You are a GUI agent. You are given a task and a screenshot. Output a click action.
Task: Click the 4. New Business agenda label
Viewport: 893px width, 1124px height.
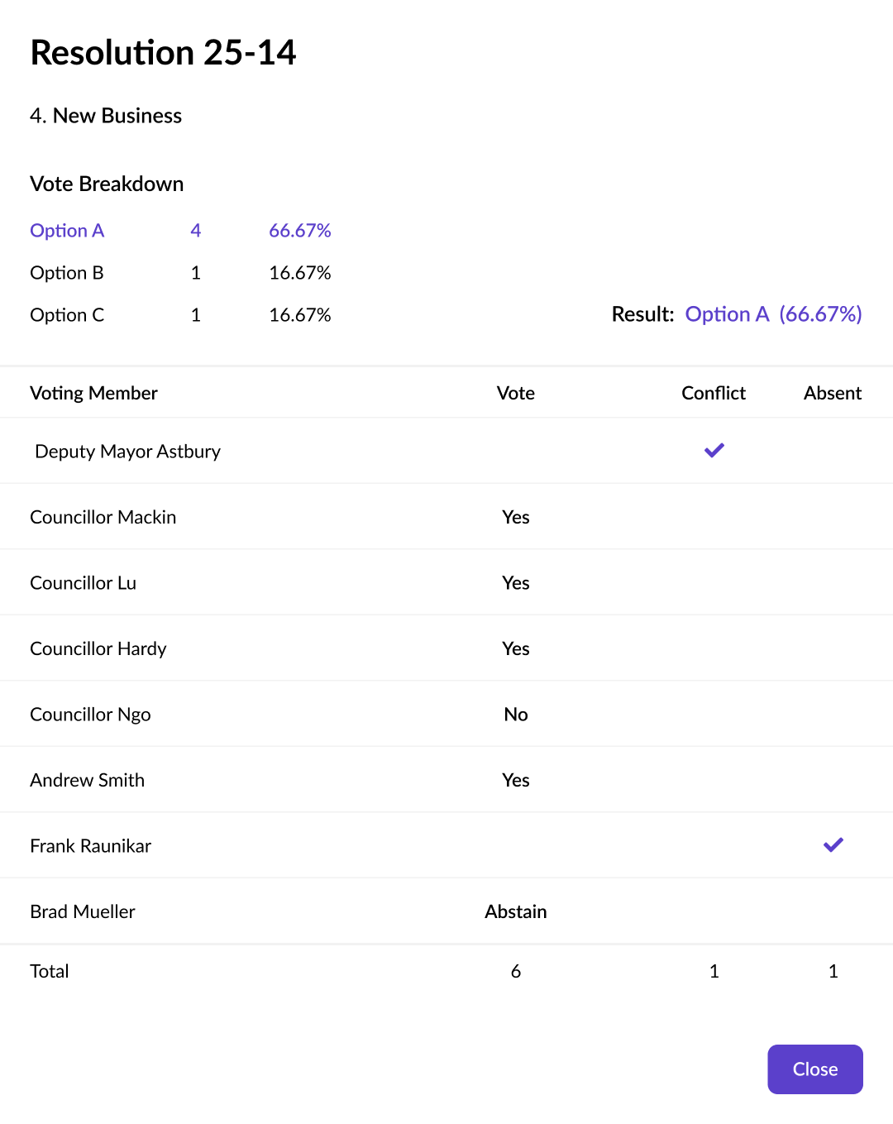[x=106, y=116]
